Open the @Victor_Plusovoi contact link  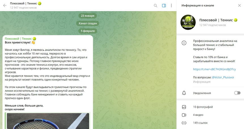pos(223,77)
